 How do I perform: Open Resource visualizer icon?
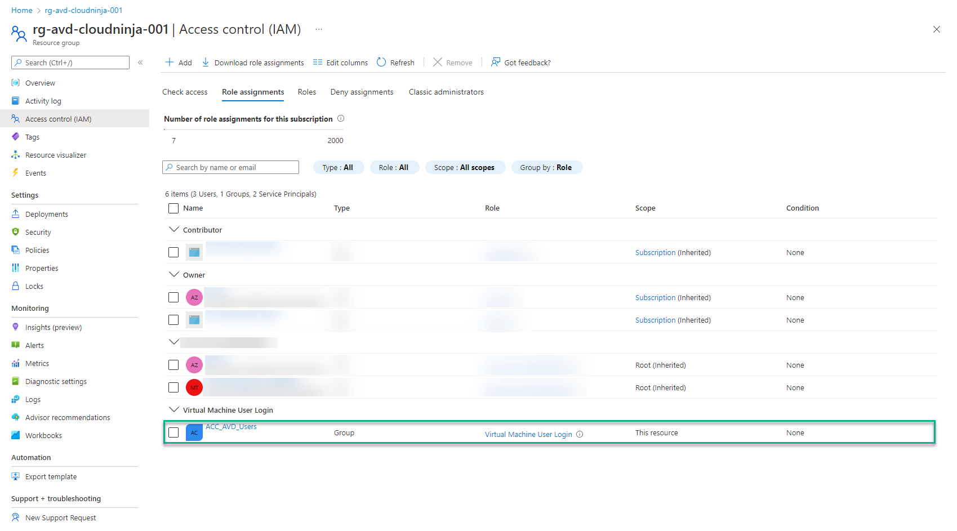pyautogui.click(x=16, y=155)
